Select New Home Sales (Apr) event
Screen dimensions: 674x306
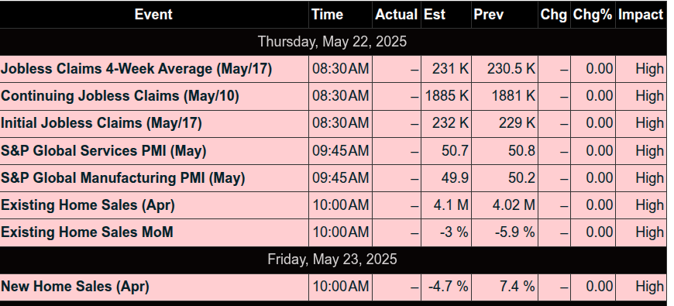click(x=75, y=287)
